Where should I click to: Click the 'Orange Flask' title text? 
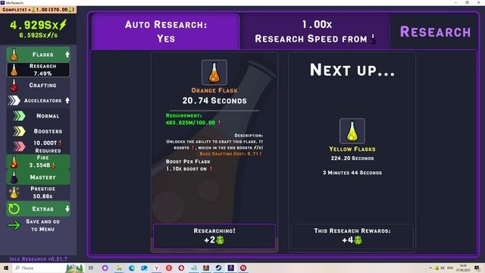(x=214, y=90)
